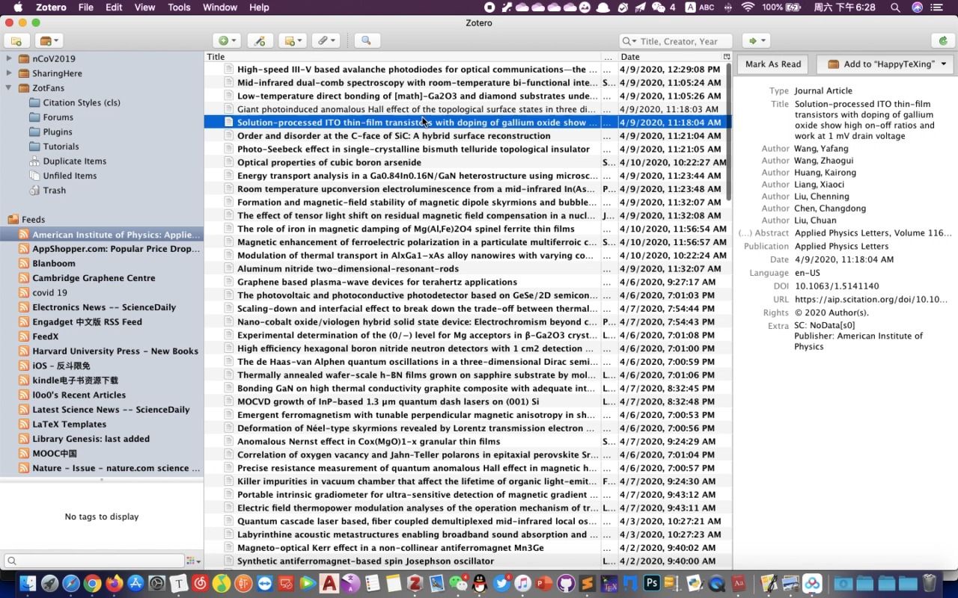The image size is (958, 598).
Task: Open the New Library dropdown button
Action: coord(49,41)
